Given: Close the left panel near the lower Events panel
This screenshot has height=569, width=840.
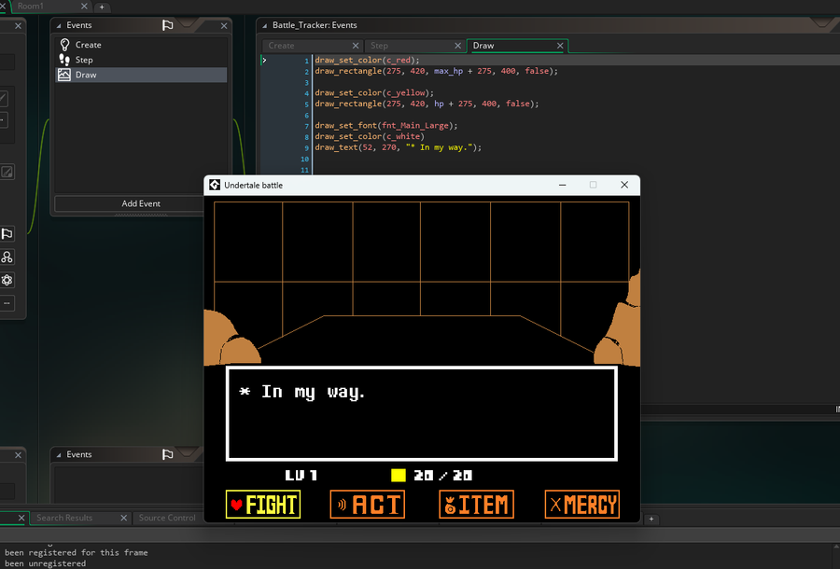Looking at the screenshot, I should point(19,455).
